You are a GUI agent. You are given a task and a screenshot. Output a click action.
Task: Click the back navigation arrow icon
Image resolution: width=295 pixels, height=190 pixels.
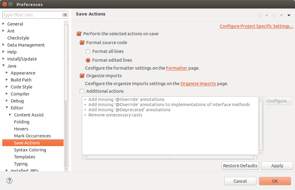pos(260,15)
